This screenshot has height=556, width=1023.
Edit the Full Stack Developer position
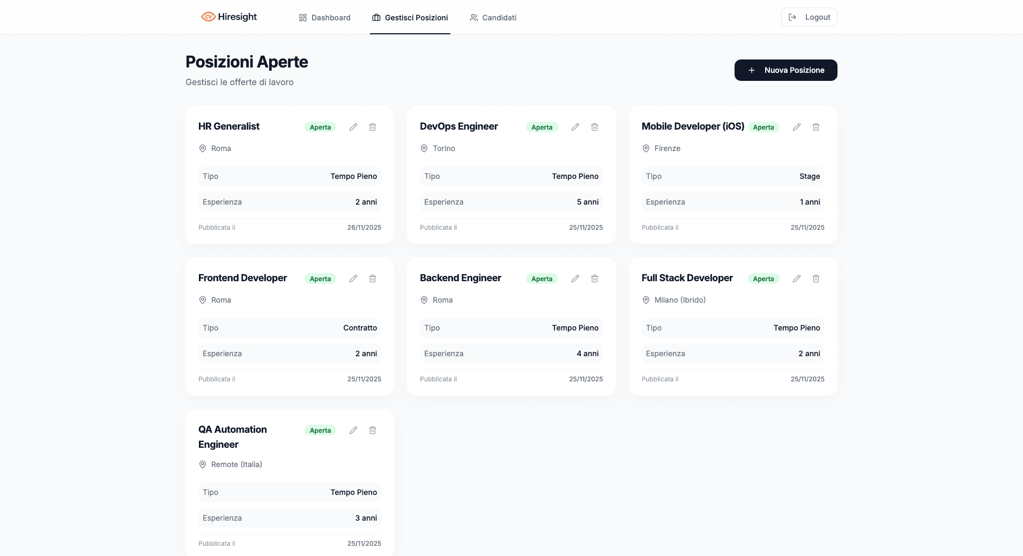click(x=797, y=279)
